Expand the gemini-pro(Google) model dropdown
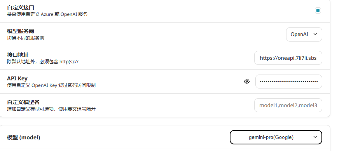Viewport: 337px width, 151px height. click(x=276, y=137)
